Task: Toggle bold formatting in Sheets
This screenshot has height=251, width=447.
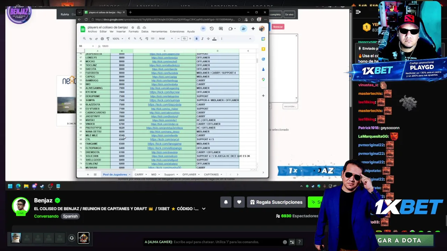Action: tap(197, 39)
